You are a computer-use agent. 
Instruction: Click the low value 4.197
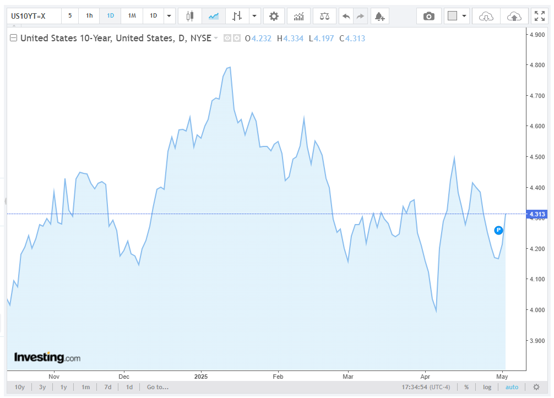(324, 38)
